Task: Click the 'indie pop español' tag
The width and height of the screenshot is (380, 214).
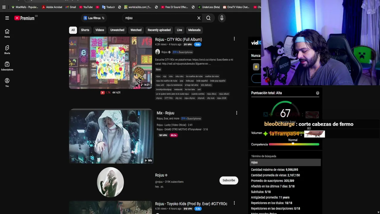Action: 218,81
